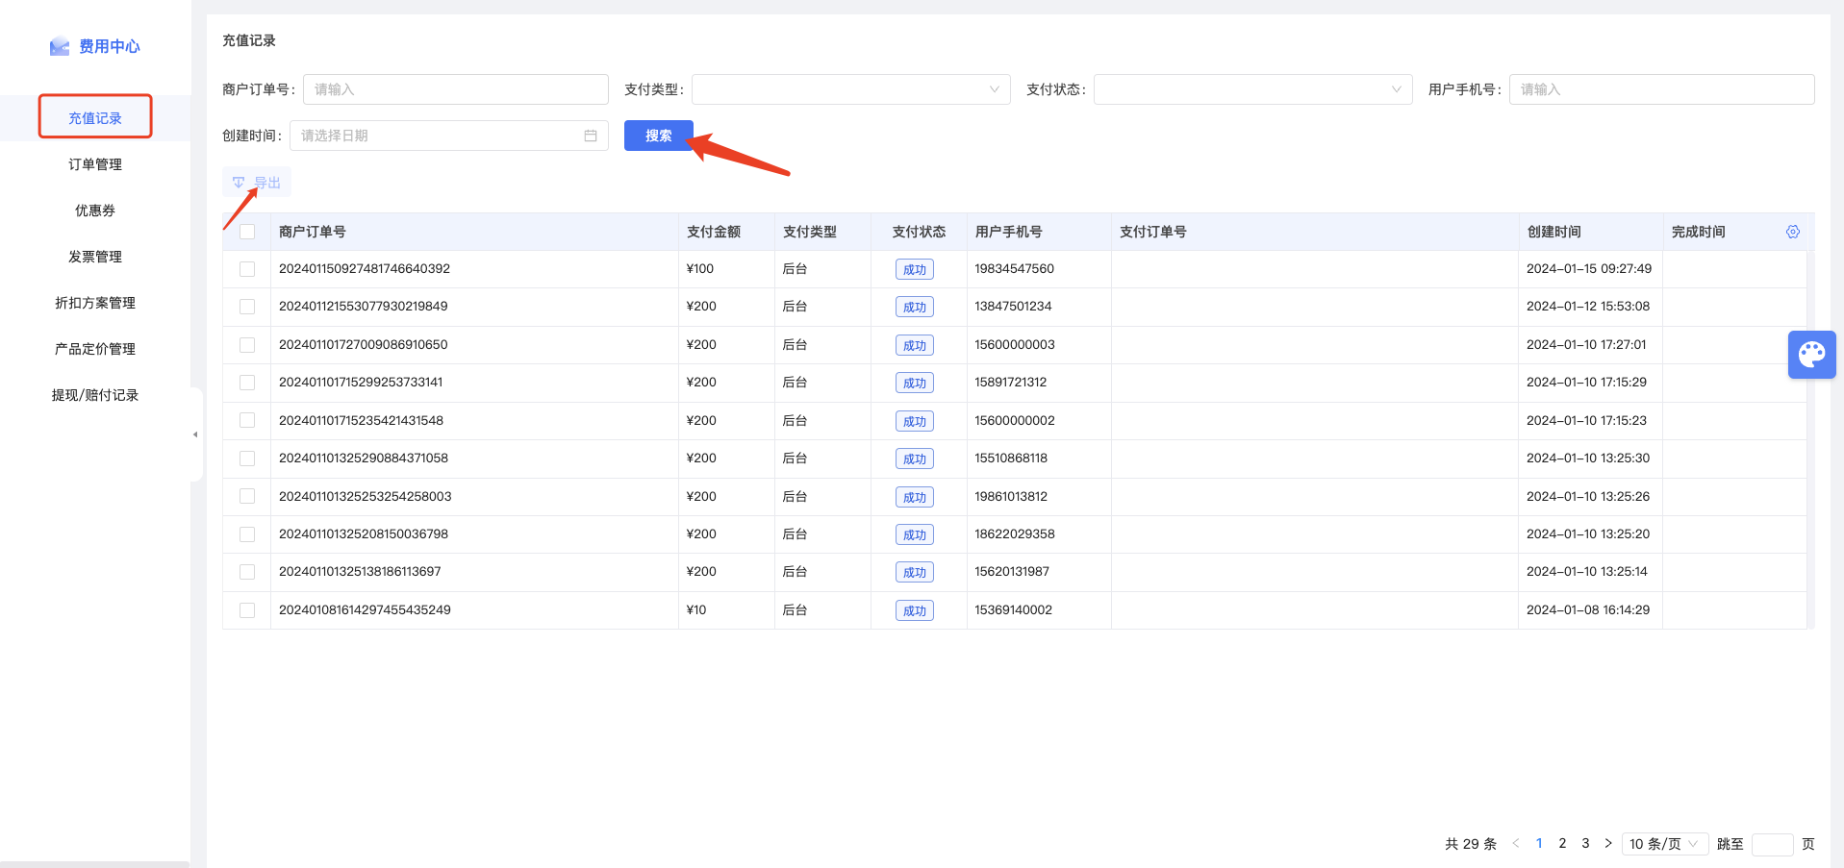Click the 导出 export button

point(257,182)
